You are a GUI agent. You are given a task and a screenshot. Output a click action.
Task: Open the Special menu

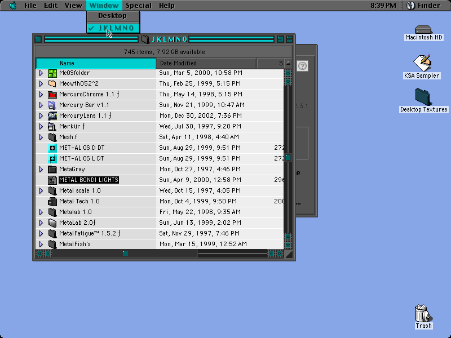click(x=139, y=6)
